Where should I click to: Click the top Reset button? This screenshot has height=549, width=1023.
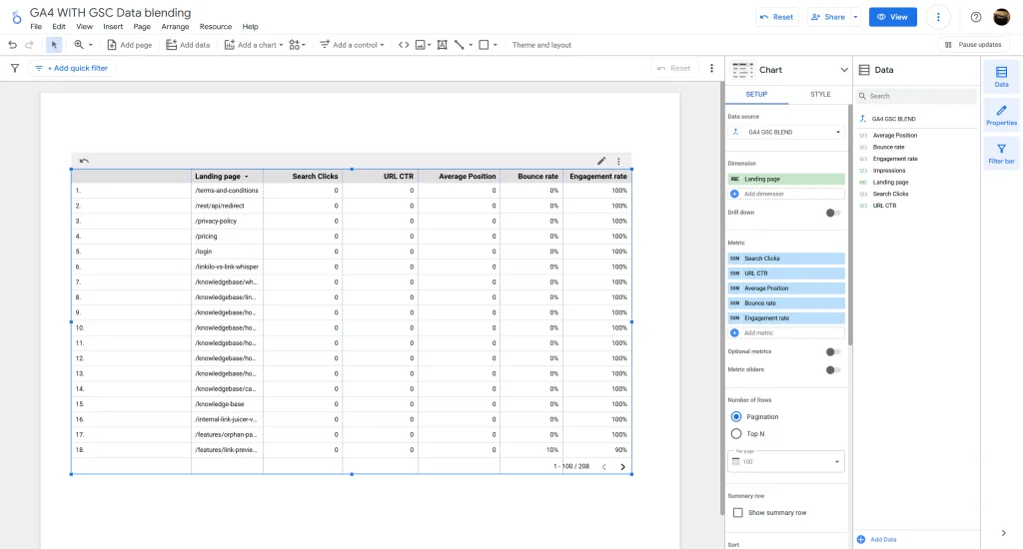click(776, 17)
